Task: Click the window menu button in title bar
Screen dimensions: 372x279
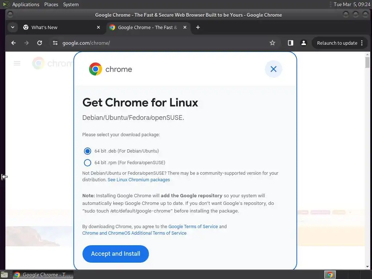Action: 10,15
